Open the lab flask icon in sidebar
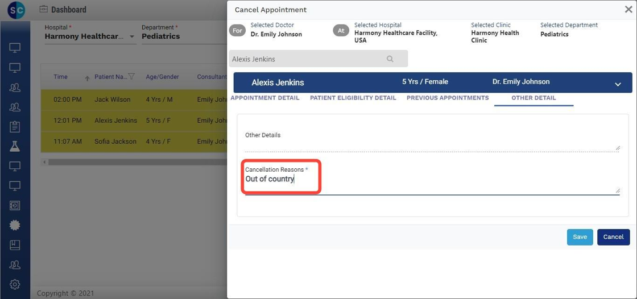Image resolution: width=637 pixels, height=299 pixels. point(15,146)
